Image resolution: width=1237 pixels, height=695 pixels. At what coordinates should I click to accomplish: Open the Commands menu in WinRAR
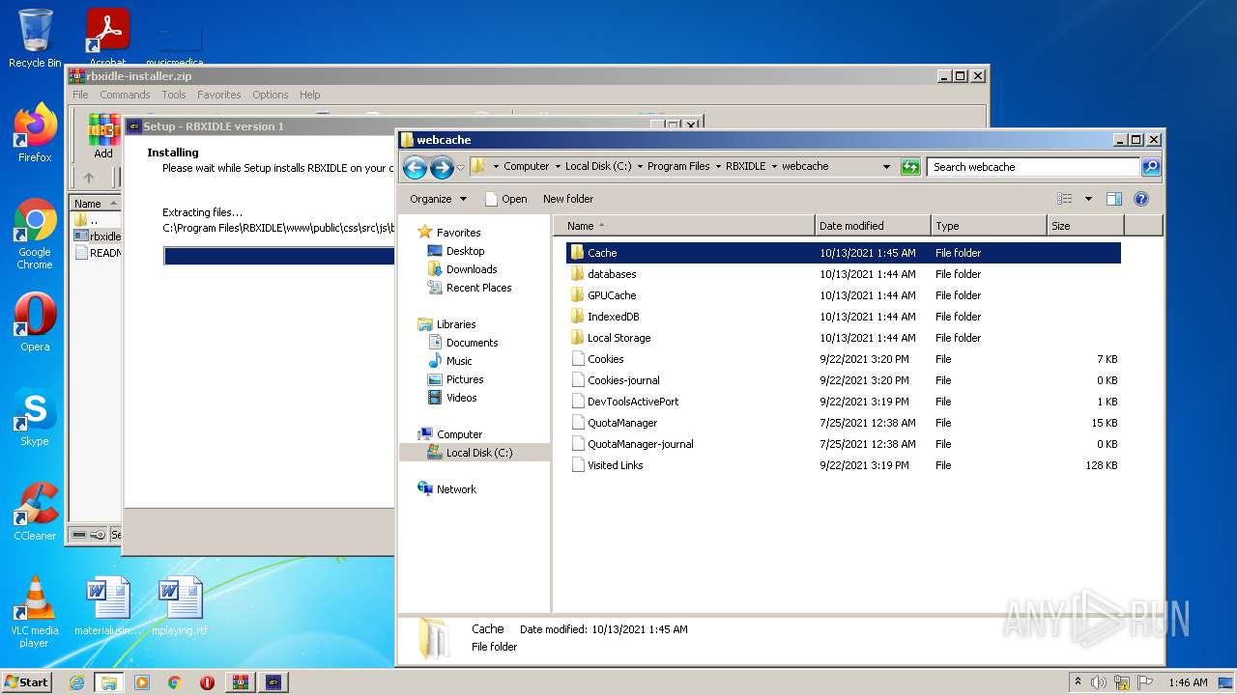click(125, 95)
